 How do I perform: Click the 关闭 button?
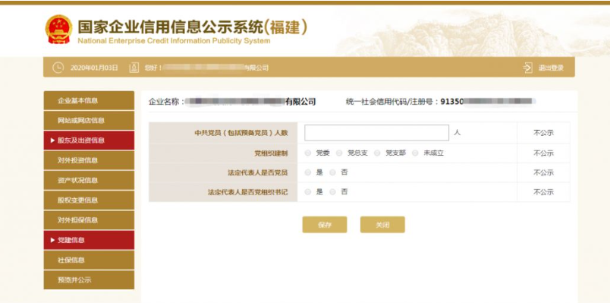(382, 225)
